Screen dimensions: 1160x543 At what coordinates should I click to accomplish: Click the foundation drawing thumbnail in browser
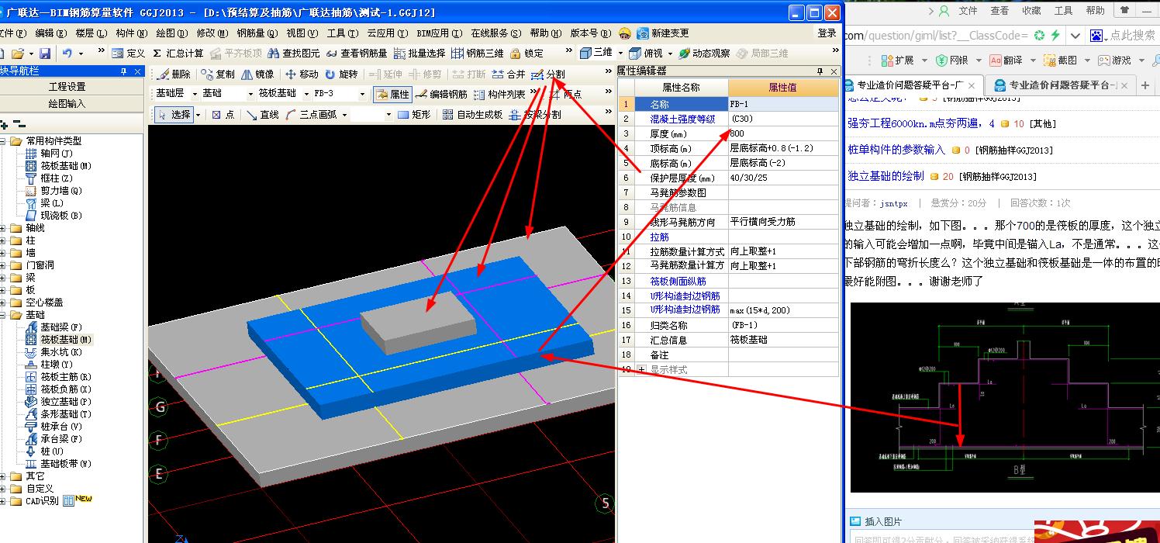coord(1005,397)
